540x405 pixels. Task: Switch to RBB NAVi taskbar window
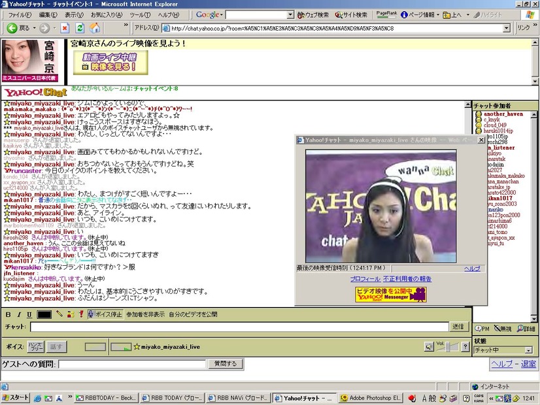pyautogui.click(x=238, y=398)
